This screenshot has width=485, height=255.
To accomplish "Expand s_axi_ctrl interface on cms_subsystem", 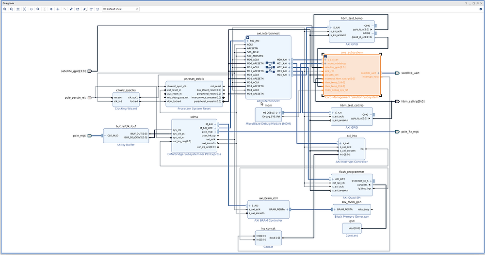I will pos(325,60).
